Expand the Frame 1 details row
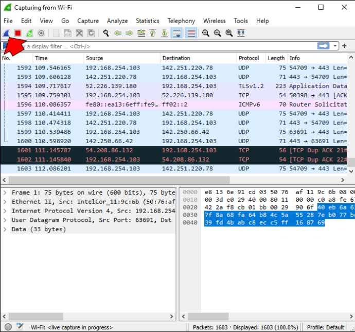The height and width of the screenshot is (332, 355). [5, 193]
